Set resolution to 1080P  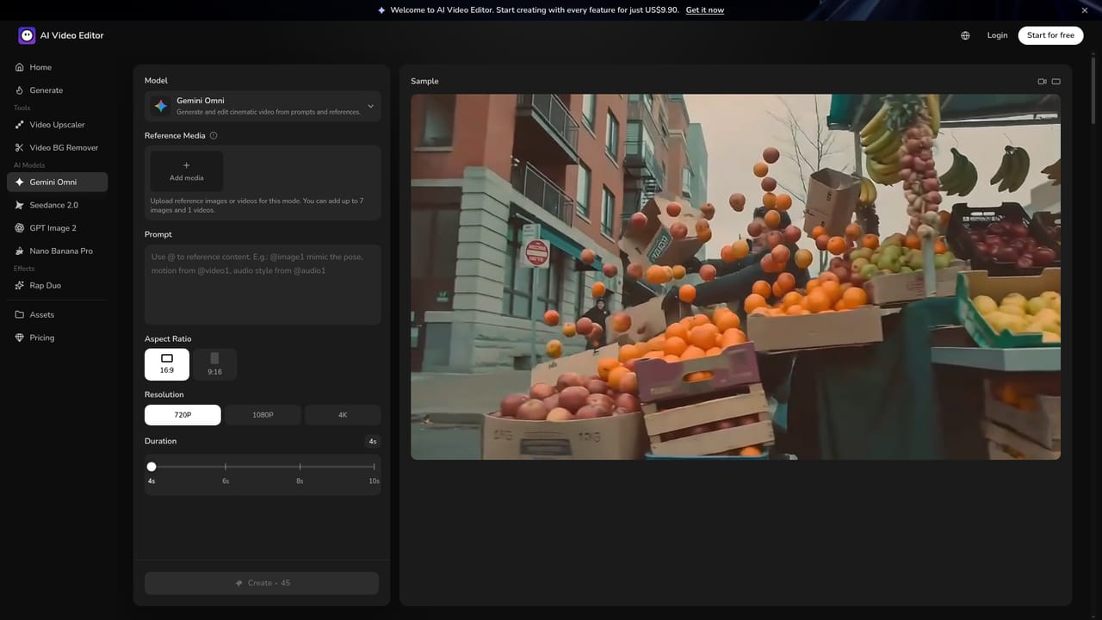pyautogui.click(x=263, y=415)
